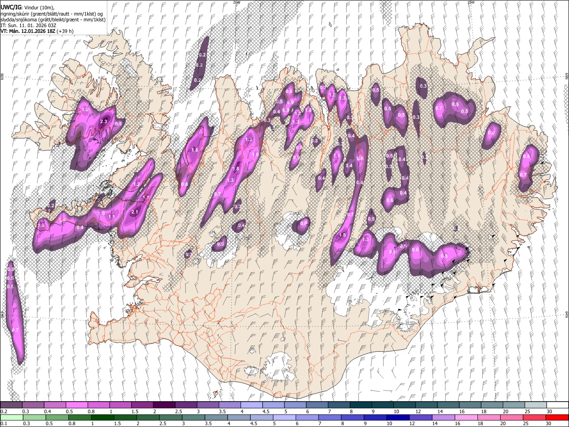Screen dimensions: 569x427
Task: Select the dark teal swatch at upper legend 8
Action: click(361, 405)
